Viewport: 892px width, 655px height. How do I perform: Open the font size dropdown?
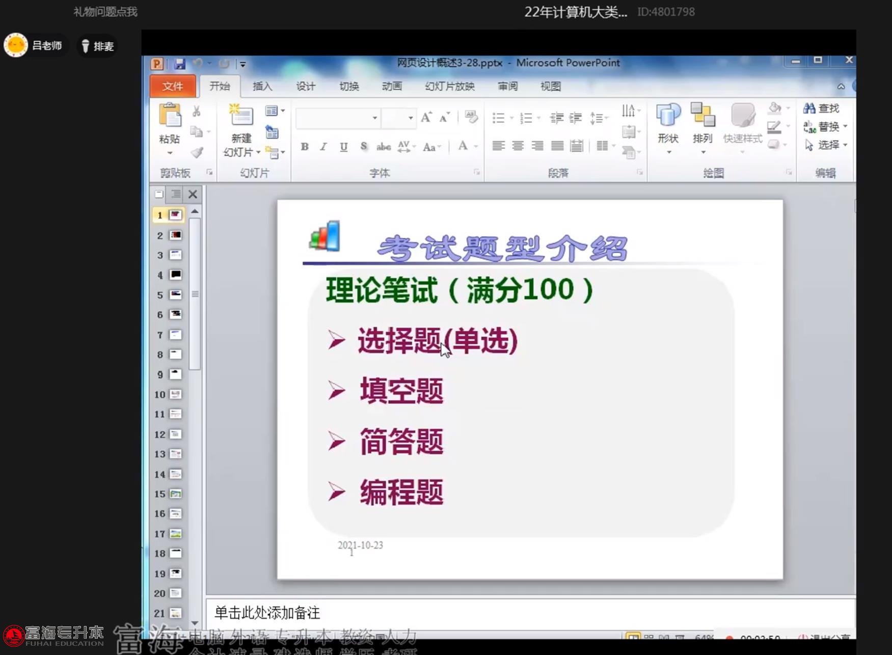pos(411,118)
